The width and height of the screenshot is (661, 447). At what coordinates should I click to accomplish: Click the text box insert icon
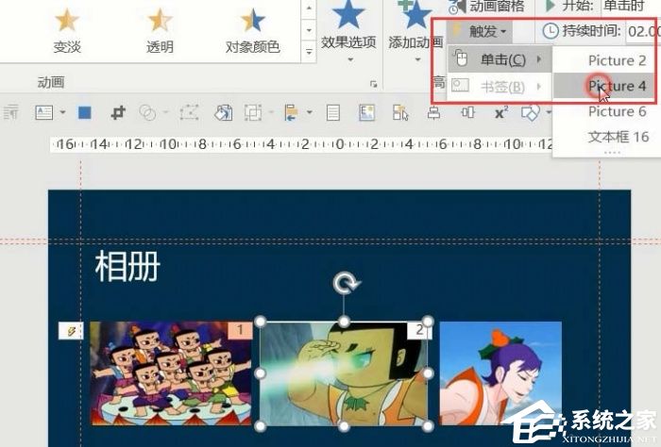coord(44,112)
